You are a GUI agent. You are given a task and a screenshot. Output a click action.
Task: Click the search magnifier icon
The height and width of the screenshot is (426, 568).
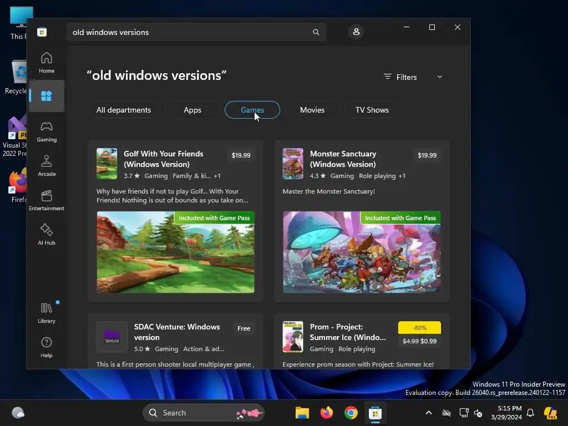(316, 32)
